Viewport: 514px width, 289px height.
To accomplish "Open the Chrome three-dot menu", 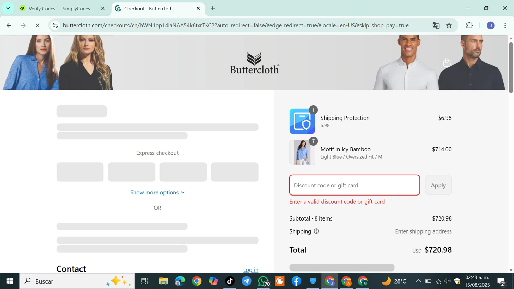I will [505, 25].
